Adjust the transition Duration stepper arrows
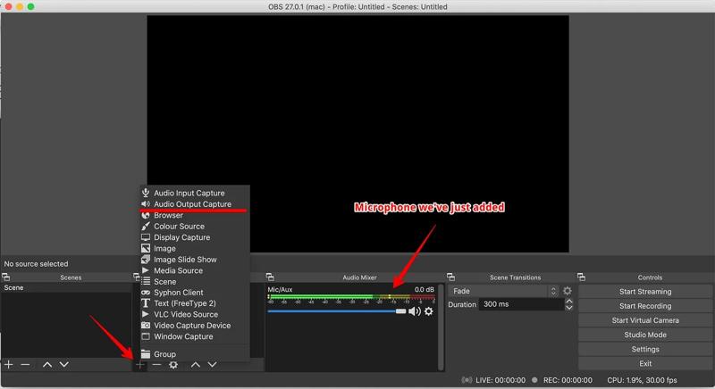The width and height of the screenshot is (715, 389). click(x=569, y=305)
